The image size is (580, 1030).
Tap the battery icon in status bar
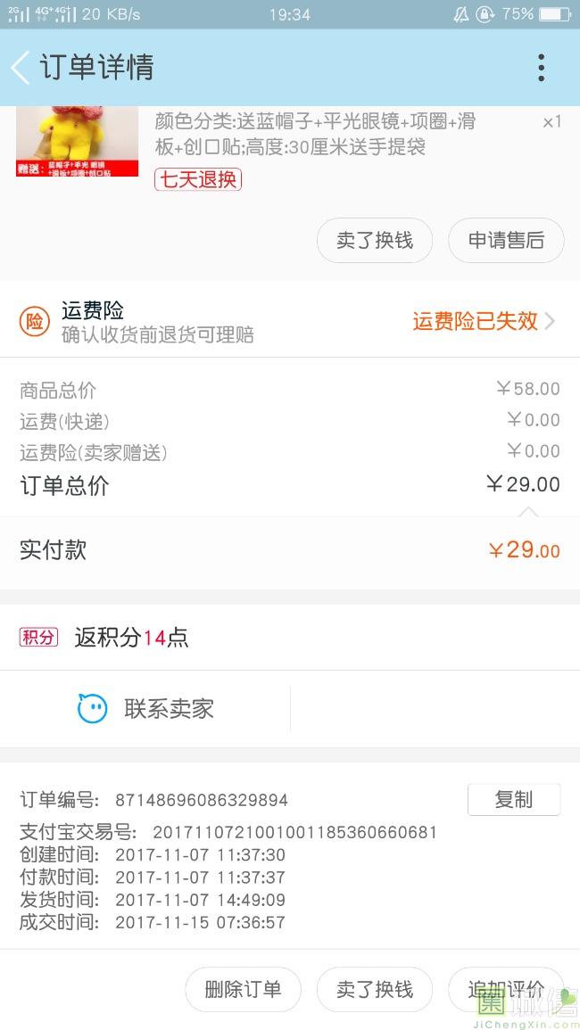(x=554, y=14)
